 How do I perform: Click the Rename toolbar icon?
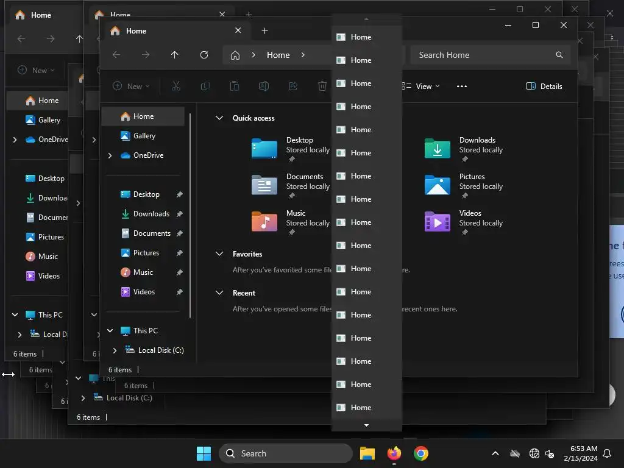pyautogui.click(x=264, y=86)
